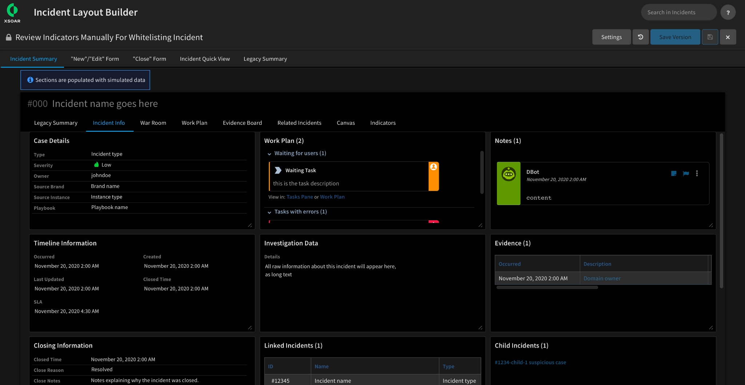
Task: Click the flag icon on the DBot entry
Action: (x=686, y=173)
